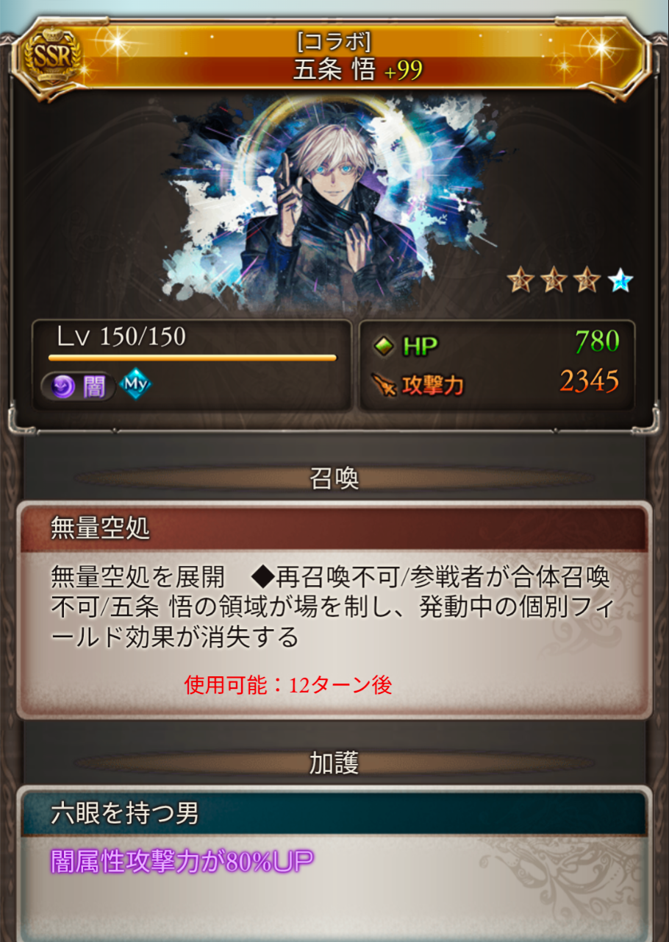669x942 pixels.
Task: Click the third bronze uncap star
Action: tap(587, 280)
